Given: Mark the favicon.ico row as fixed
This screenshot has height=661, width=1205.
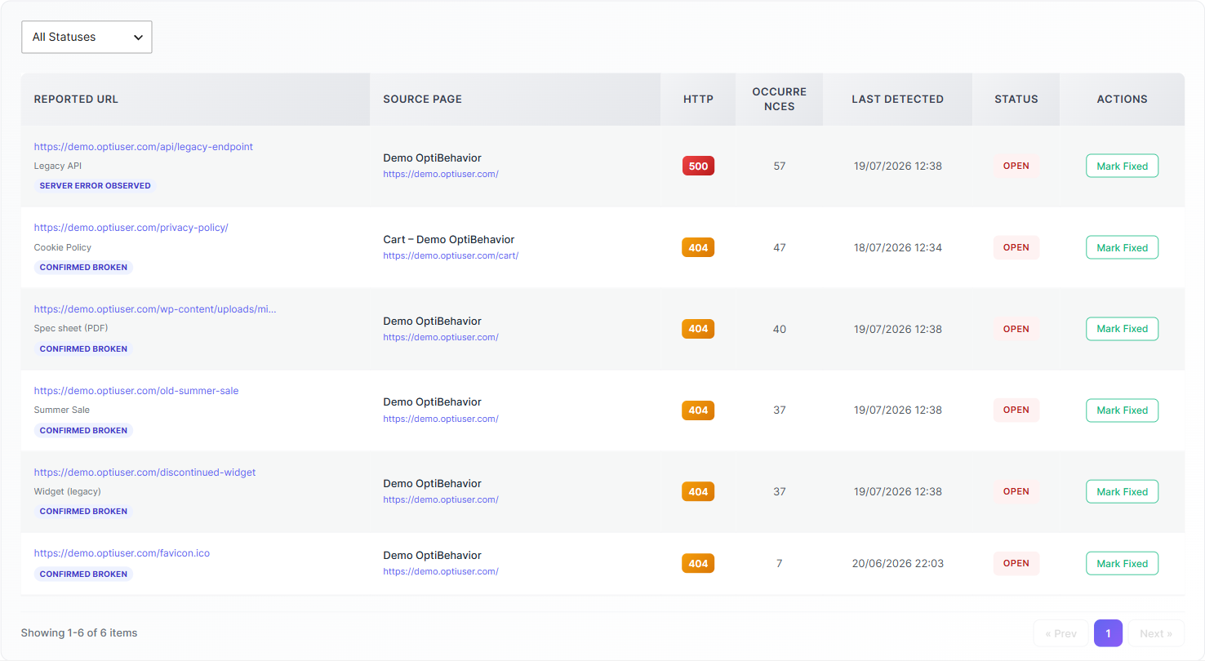Looking at the screenshot, I should (1122, 563).
